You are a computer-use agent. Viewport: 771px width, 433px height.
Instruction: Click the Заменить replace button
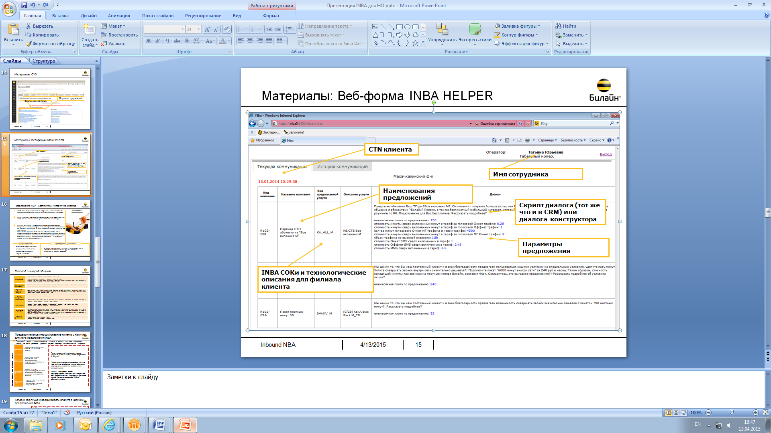point(571,35)
